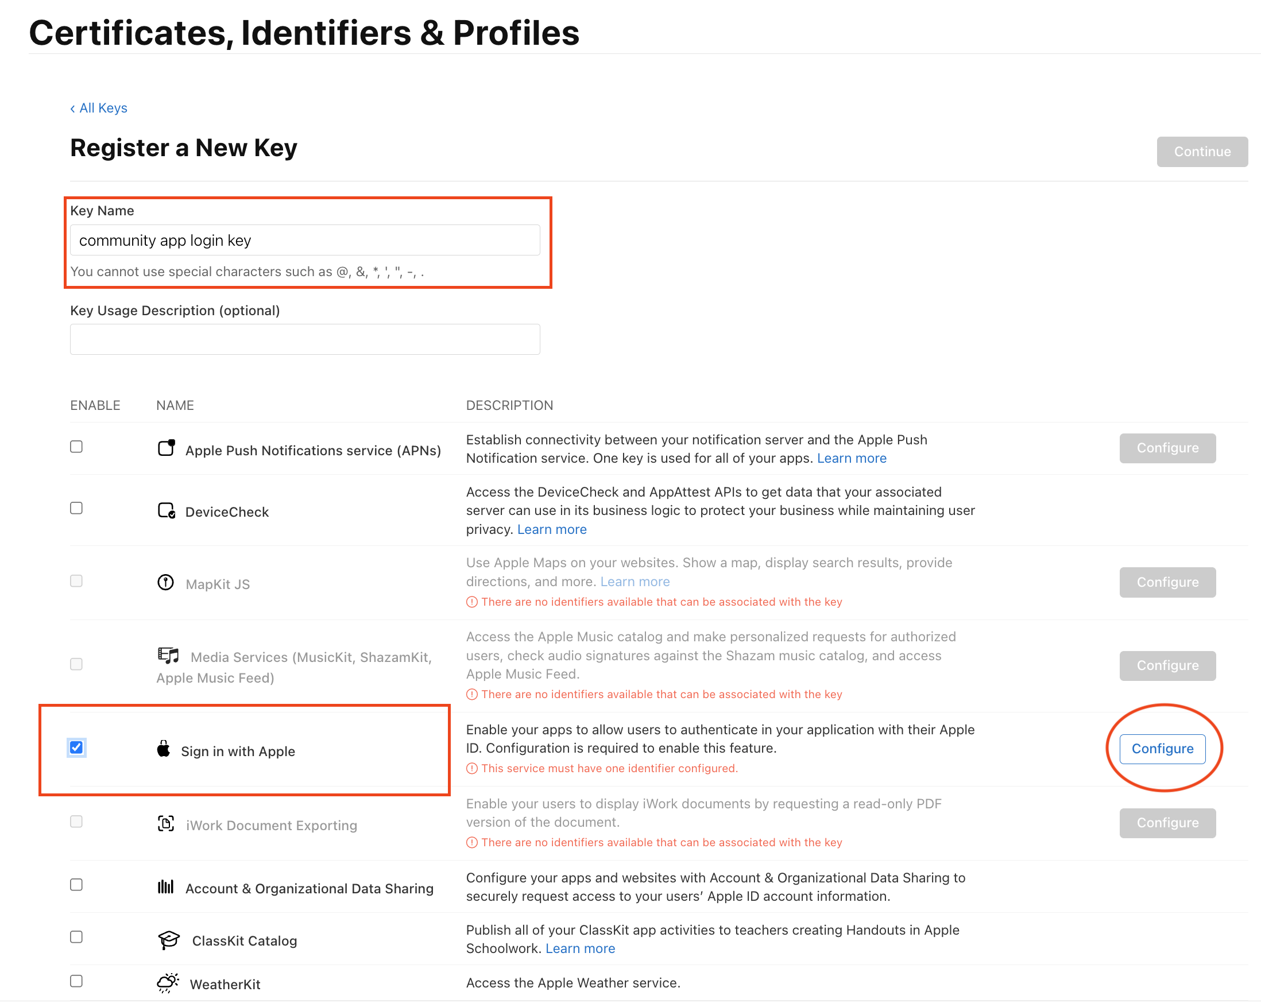Enable the DeviceCheck checkbox
Screen dimensions: 1261x1007
(76, 508)
